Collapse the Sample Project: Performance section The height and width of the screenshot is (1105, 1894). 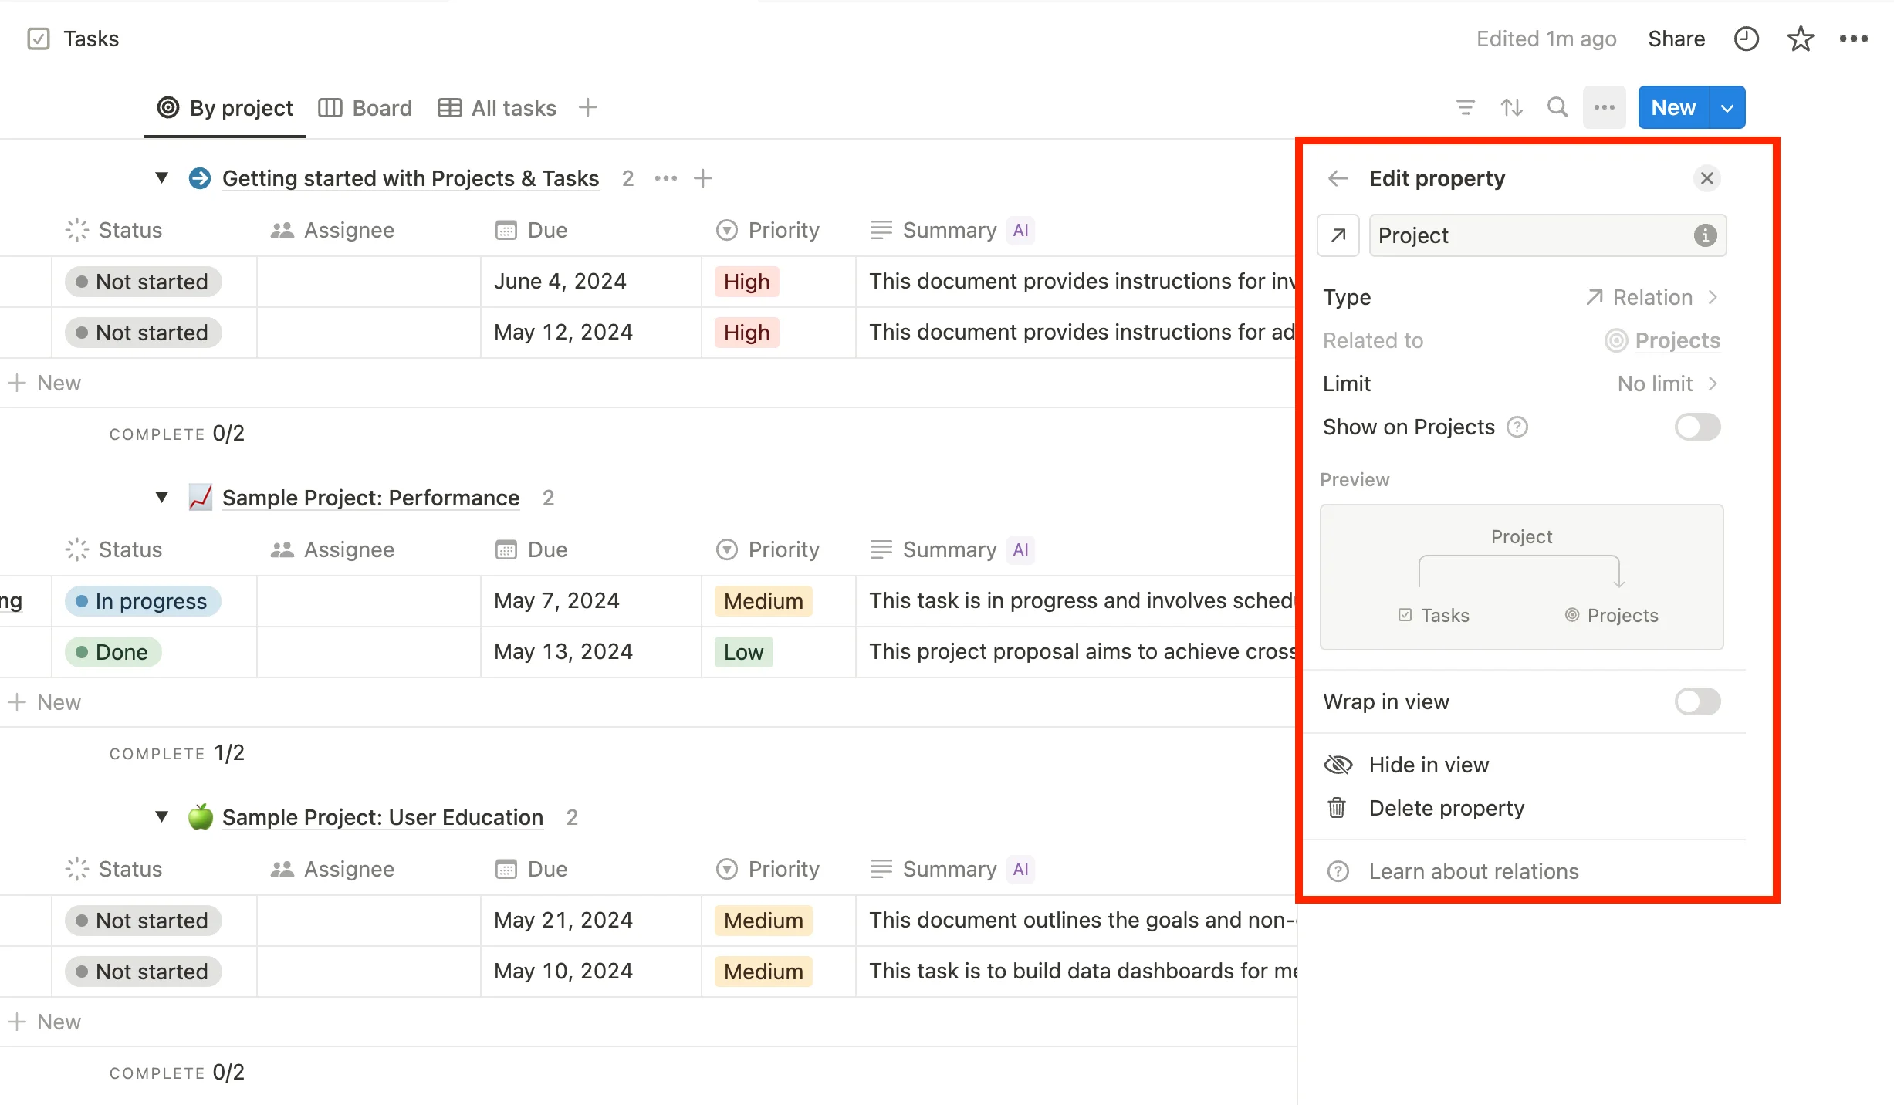point(161,497)
